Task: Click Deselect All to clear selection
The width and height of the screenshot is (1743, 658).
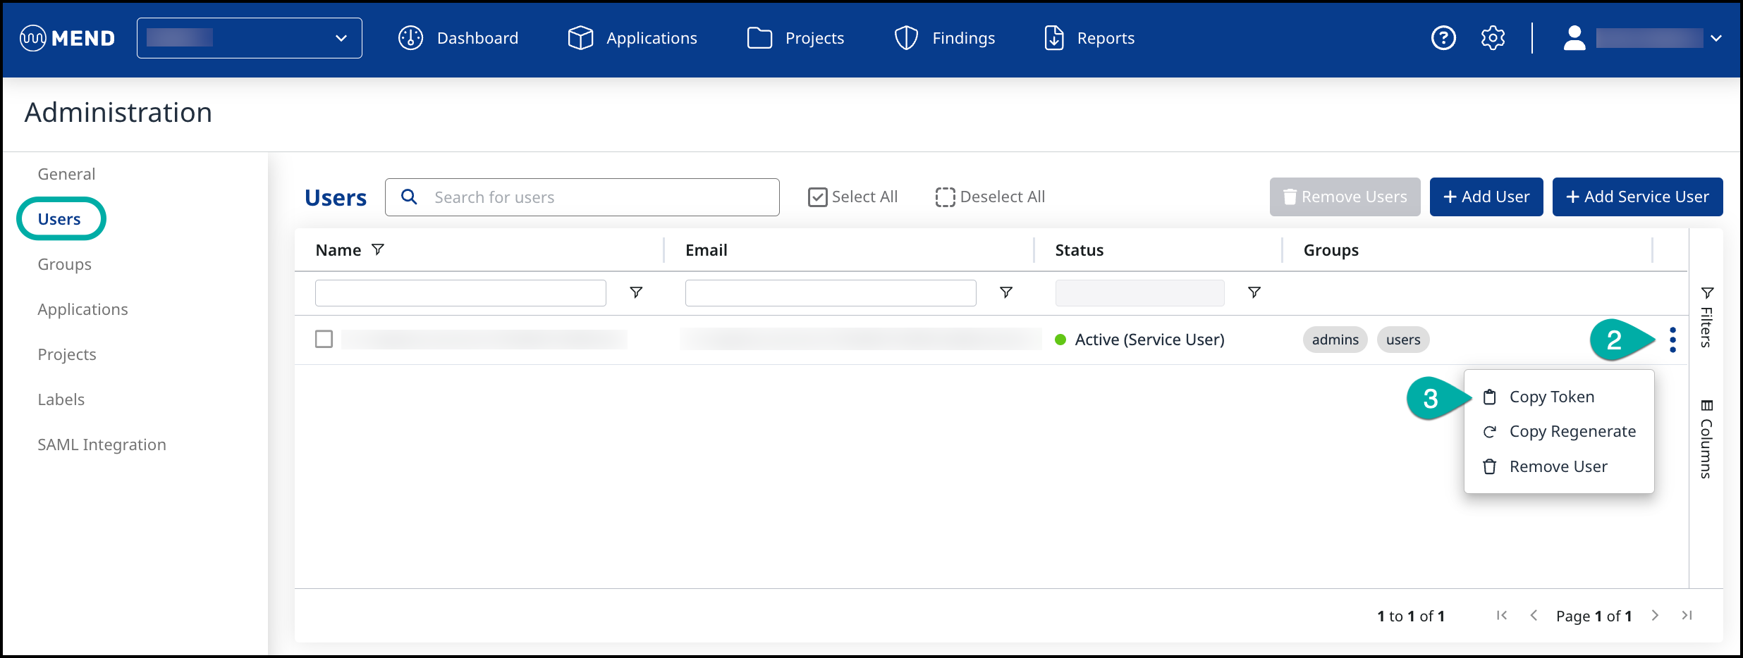Action: pos(989,197)
